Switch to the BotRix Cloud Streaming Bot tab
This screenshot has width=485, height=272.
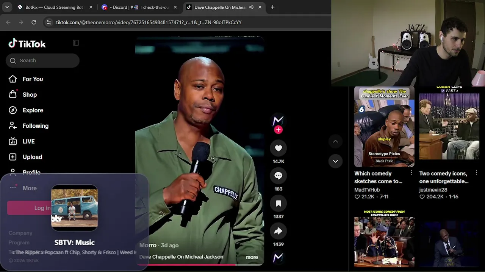click(55, 7)
